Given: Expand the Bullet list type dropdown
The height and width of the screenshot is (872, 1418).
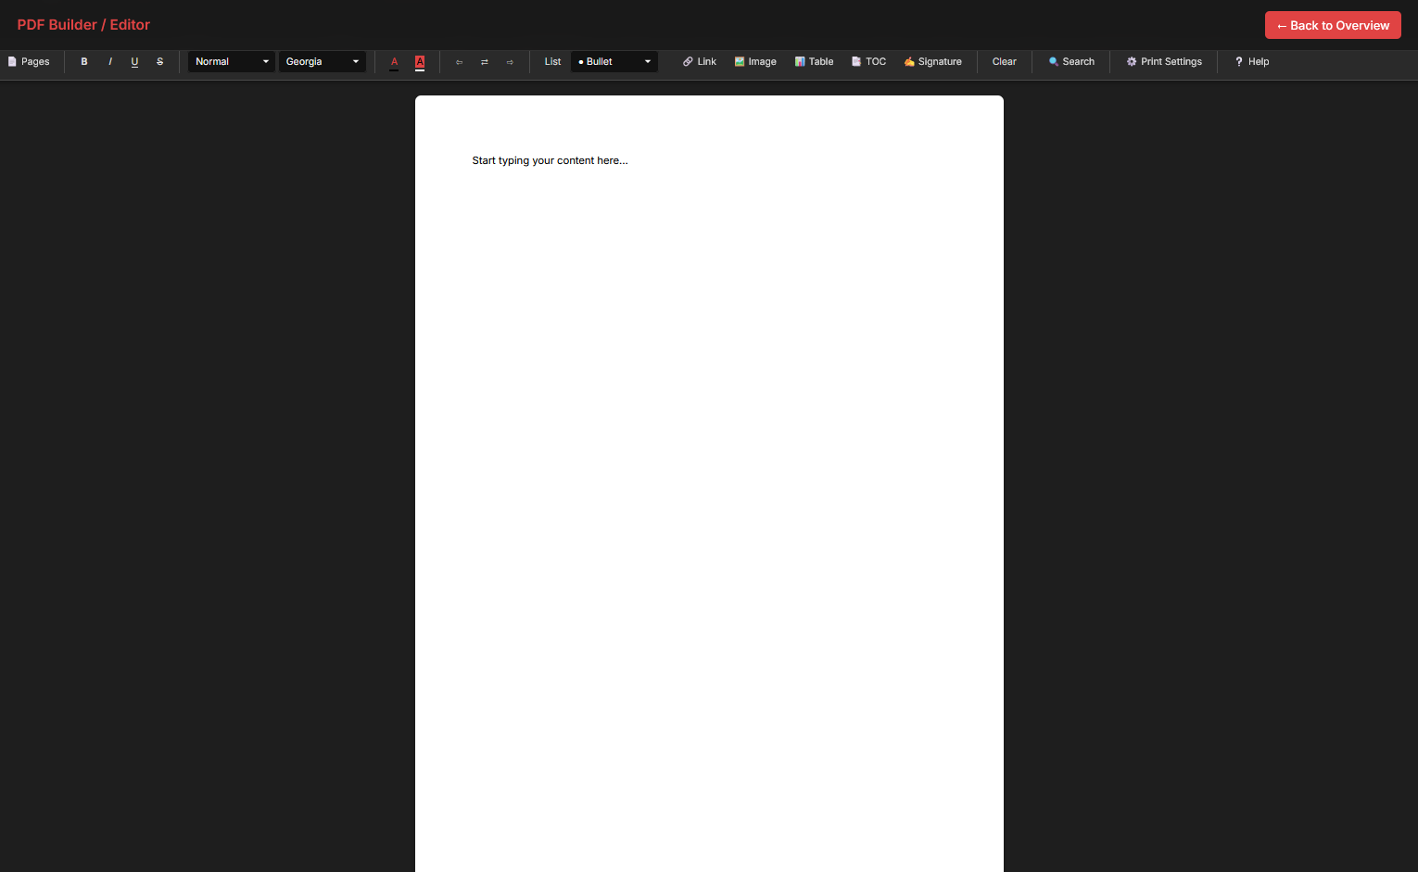Looking at the screenshot, I should [x=614, y=62].
